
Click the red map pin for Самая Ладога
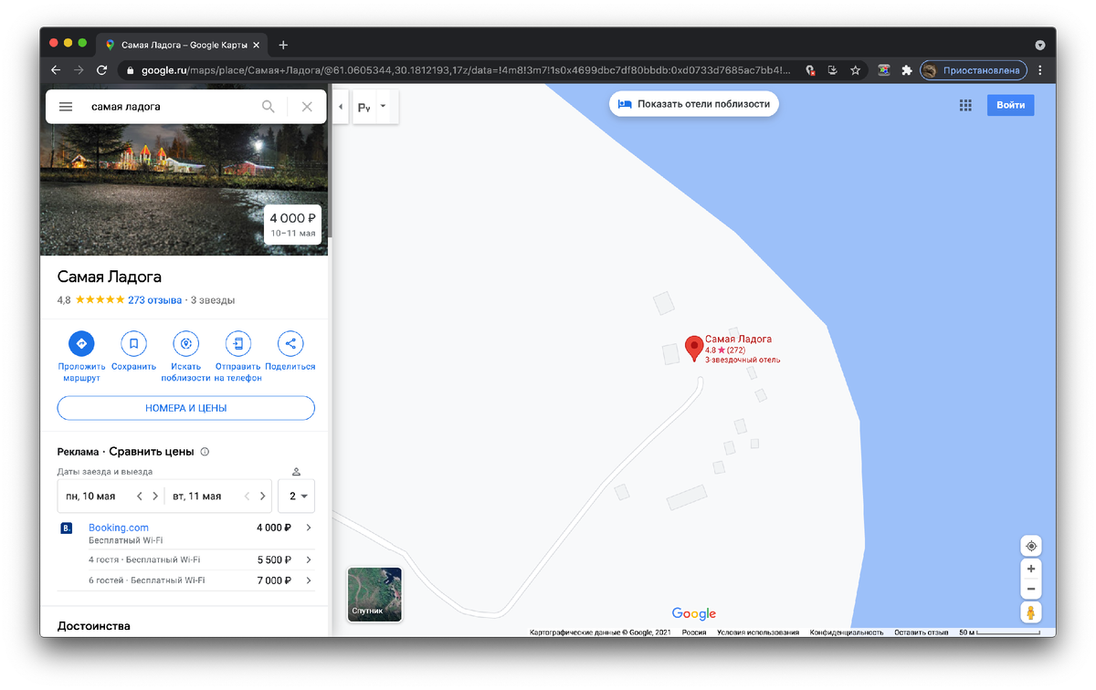[x=693, y=348]
